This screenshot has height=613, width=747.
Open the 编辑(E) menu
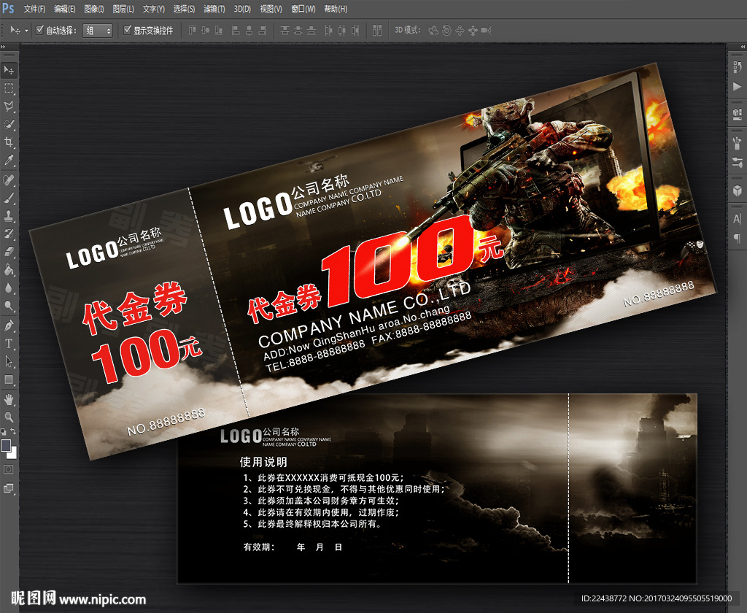[65, 9]
